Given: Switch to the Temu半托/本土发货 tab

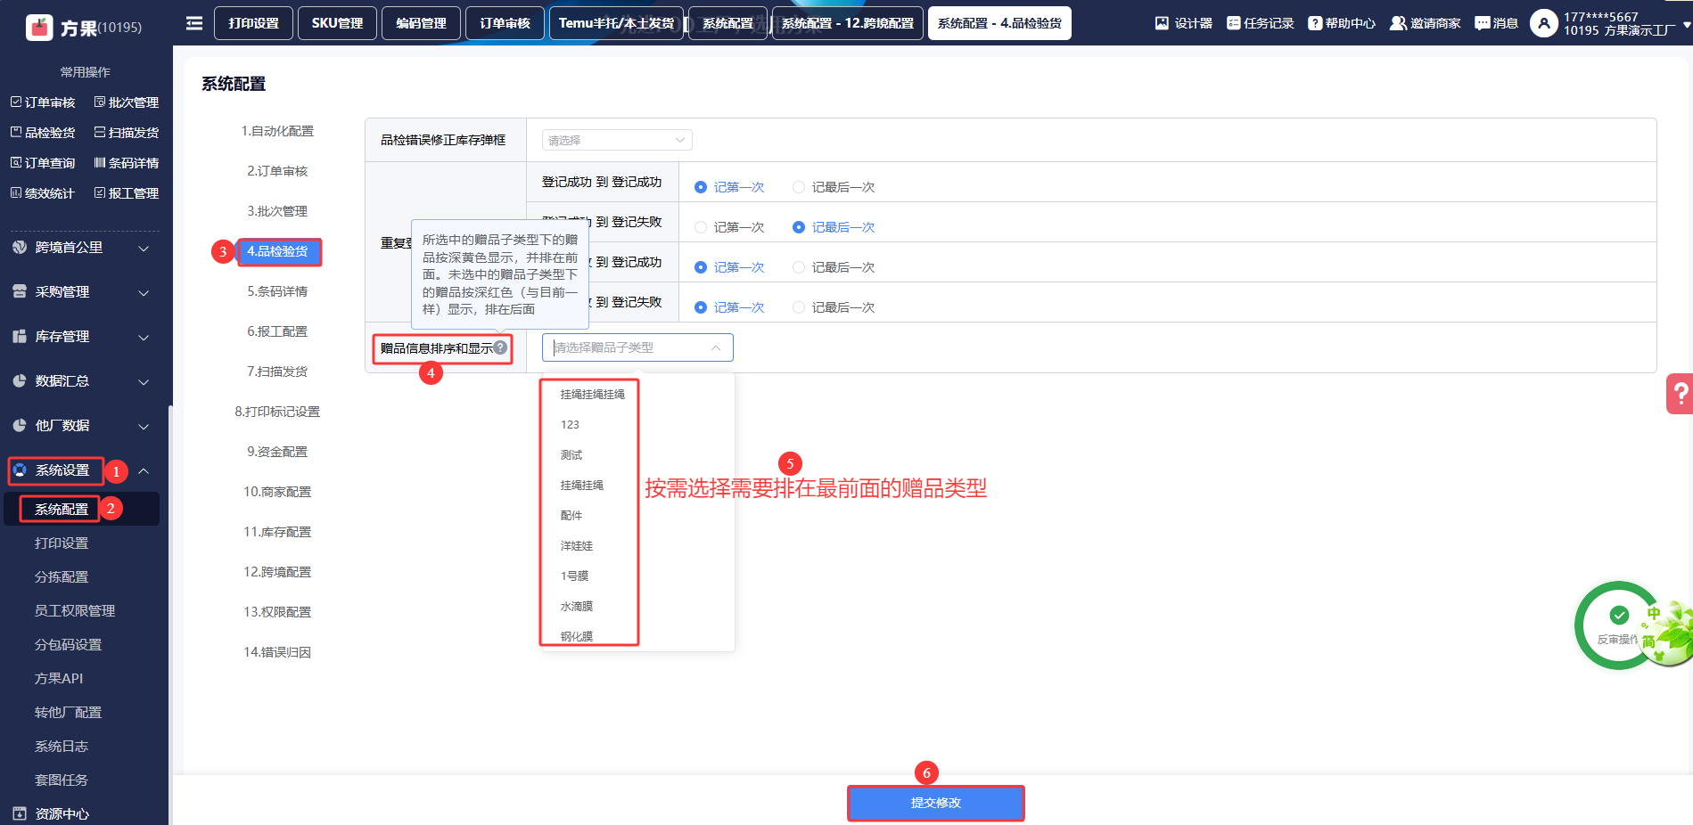Looking at the screenshot, I should [616, 23].
